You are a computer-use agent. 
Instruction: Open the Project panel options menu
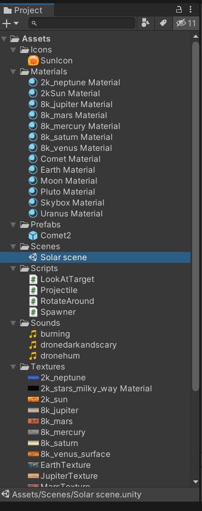tap(191, 9)
